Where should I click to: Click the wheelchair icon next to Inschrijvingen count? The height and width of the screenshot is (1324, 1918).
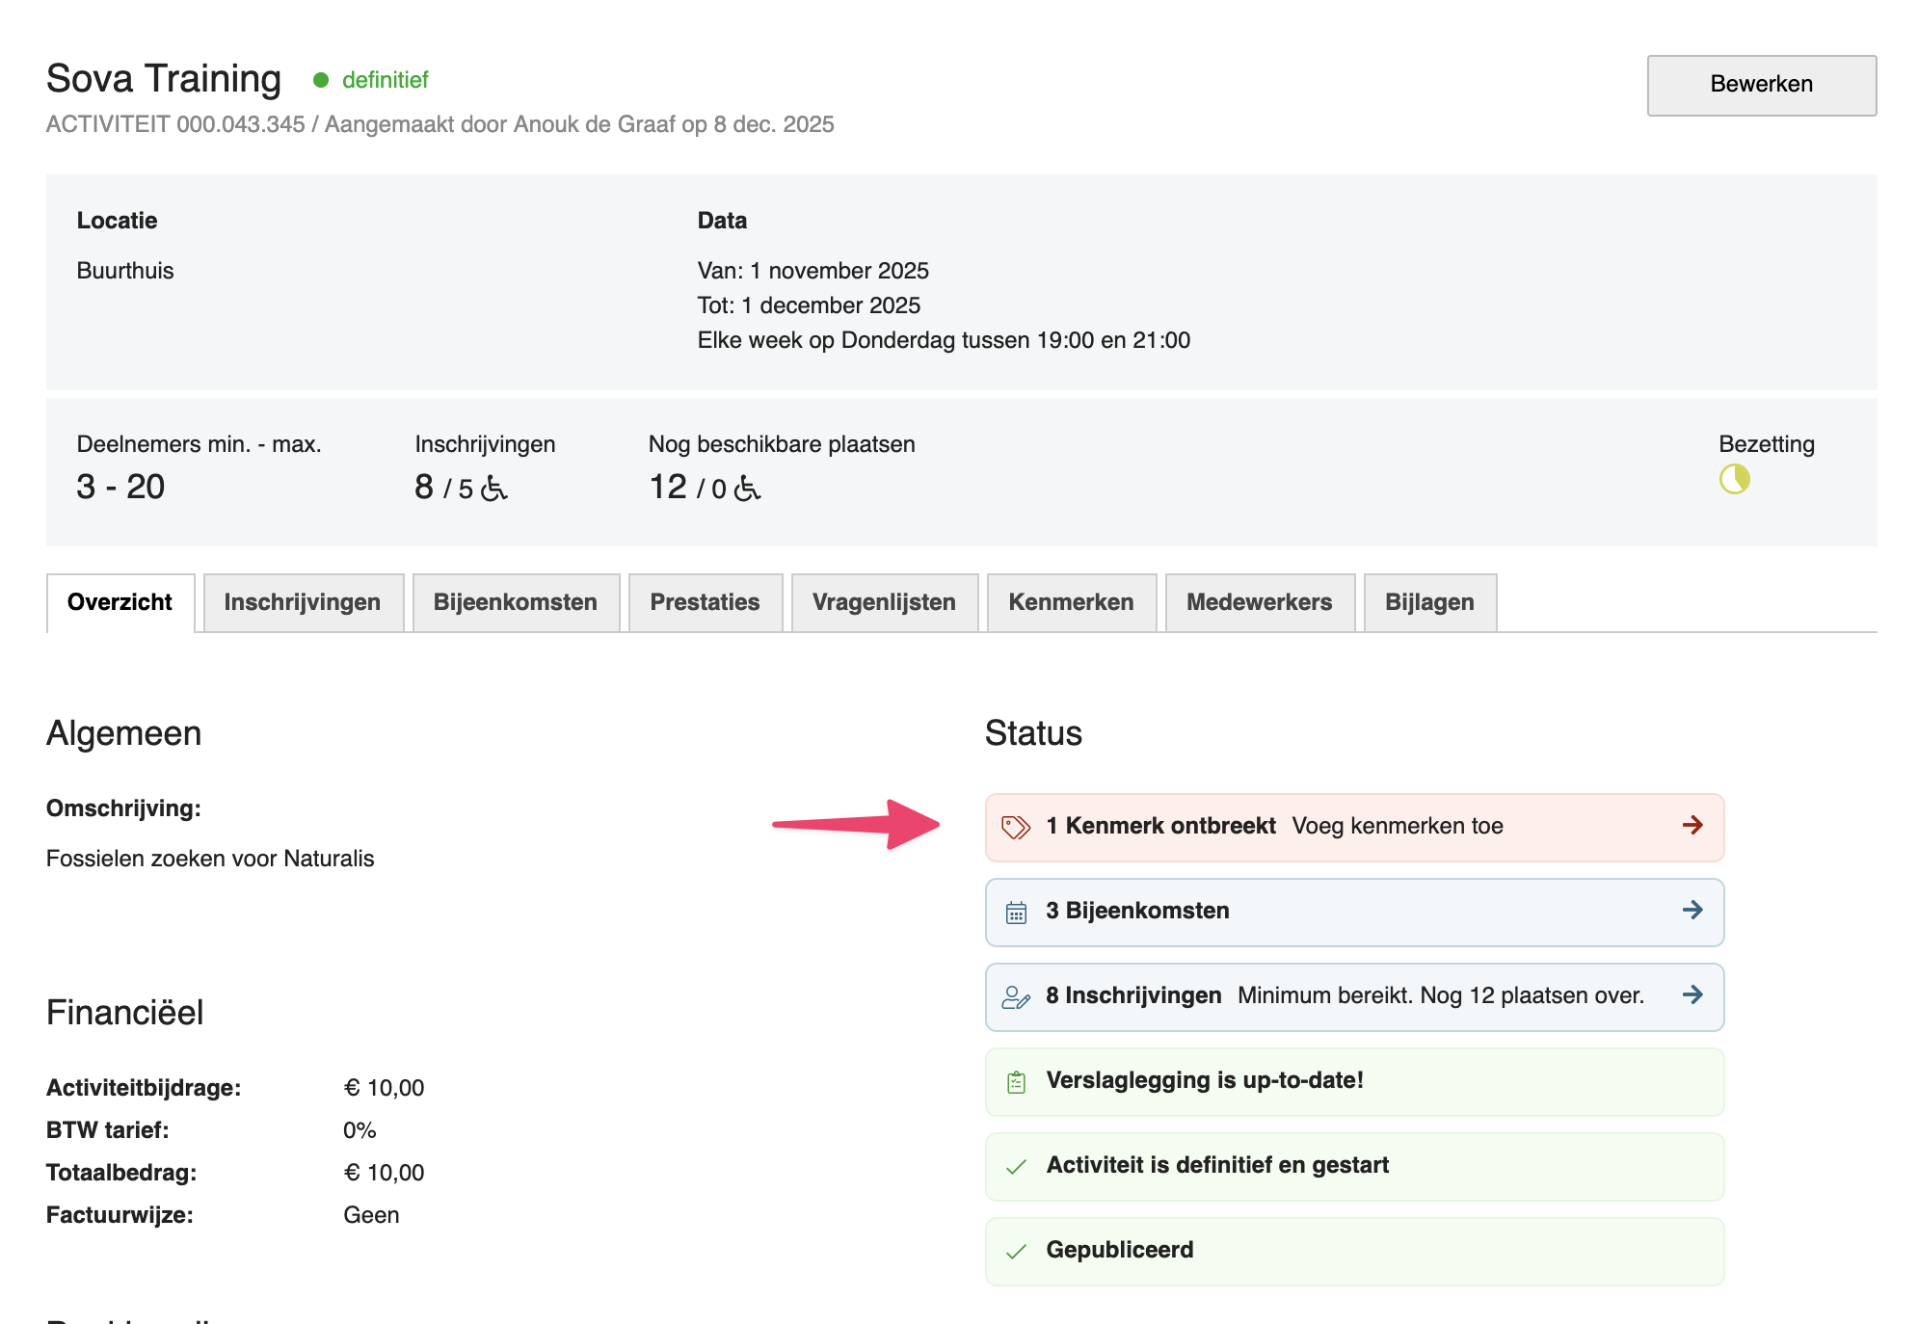click(493, 489)
